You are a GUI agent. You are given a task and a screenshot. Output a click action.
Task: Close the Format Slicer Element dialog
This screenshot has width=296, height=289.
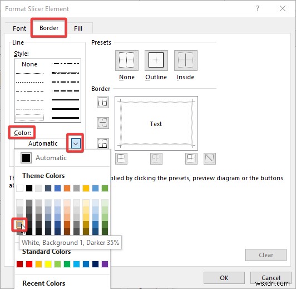pos(283,8)
